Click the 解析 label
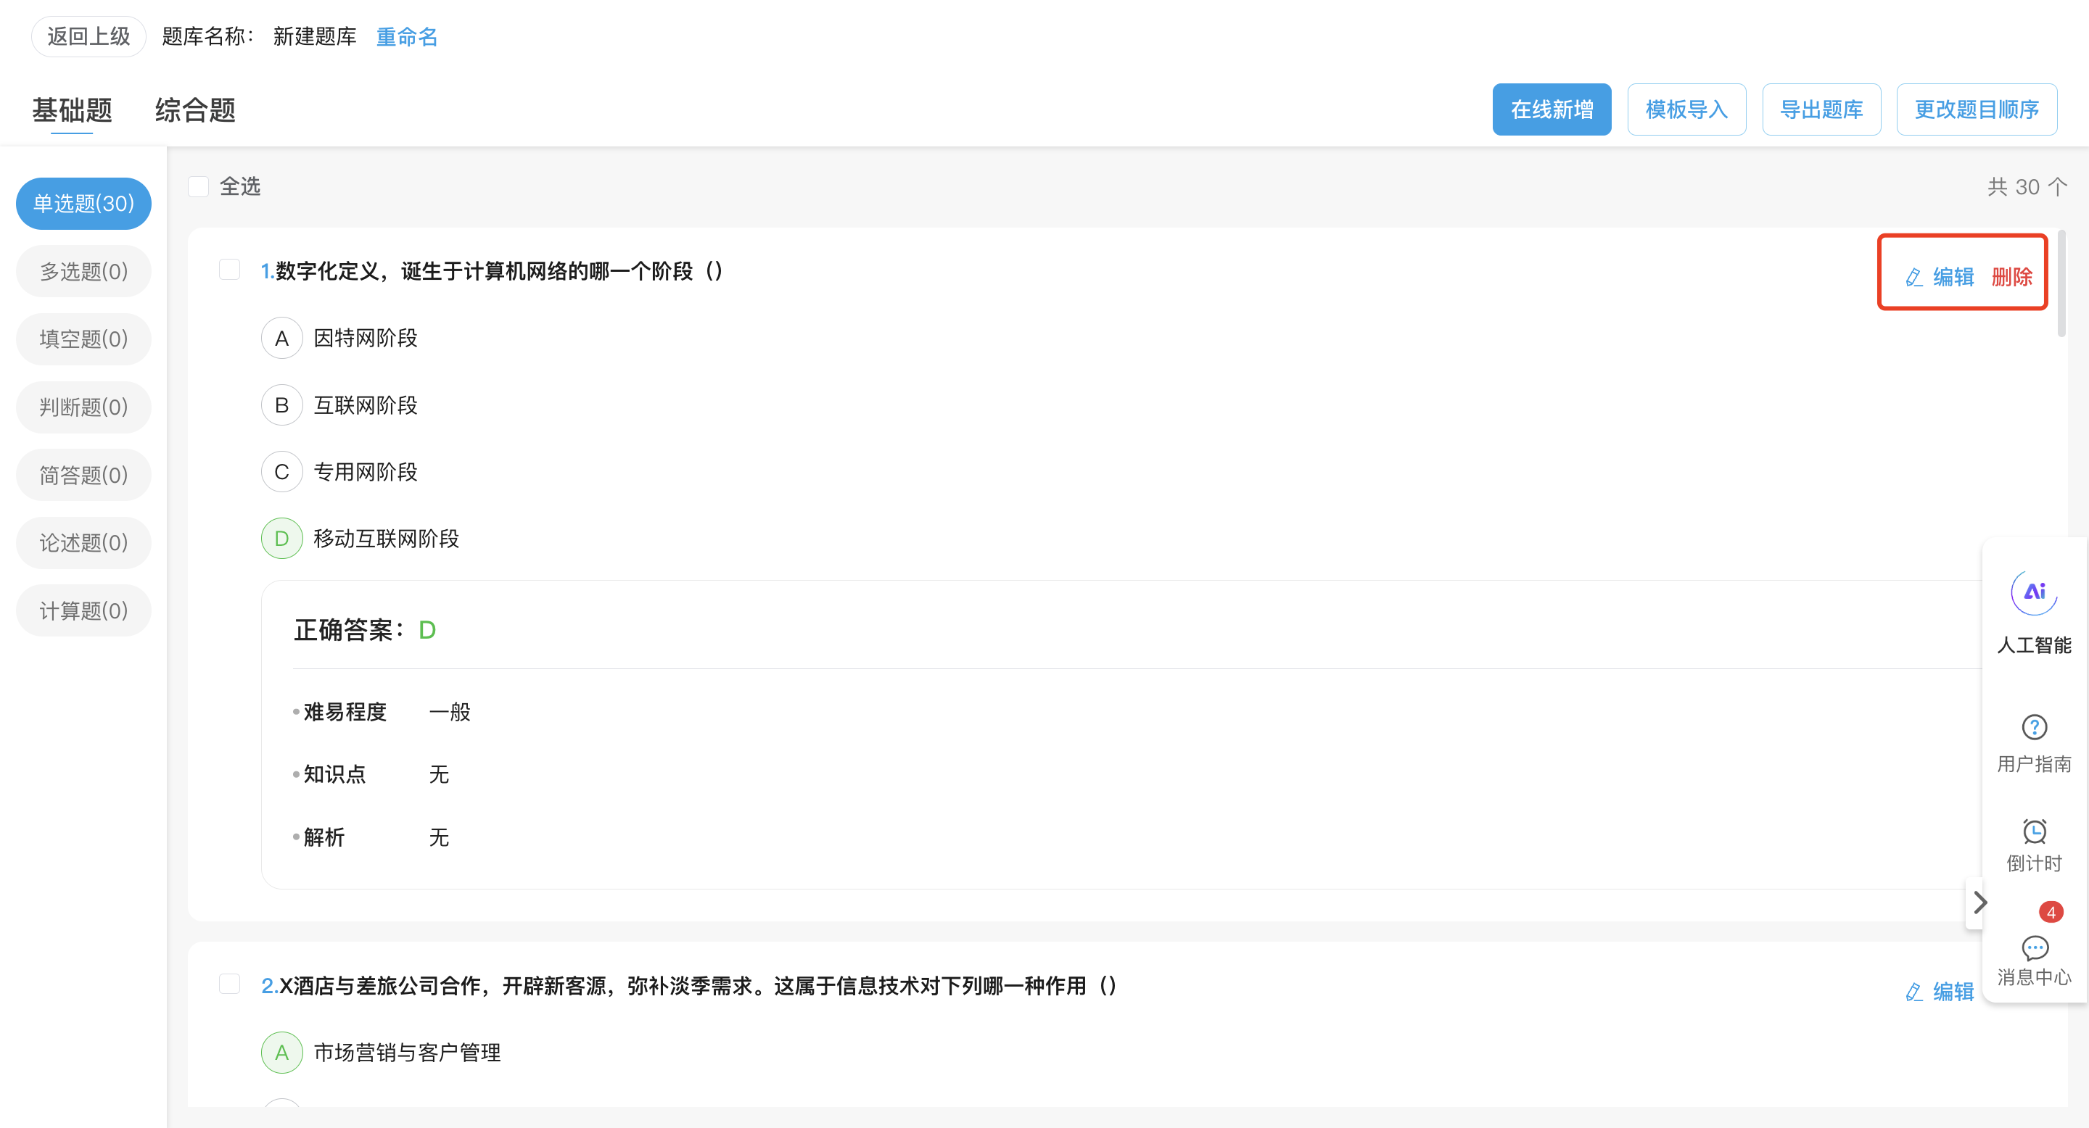 (x=324, y=837)
